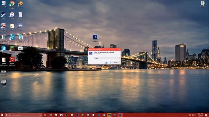Open Task View from the taskbar
Image resolution: width=209 pixels, height=117 pixels.
(x=45, y=115)
